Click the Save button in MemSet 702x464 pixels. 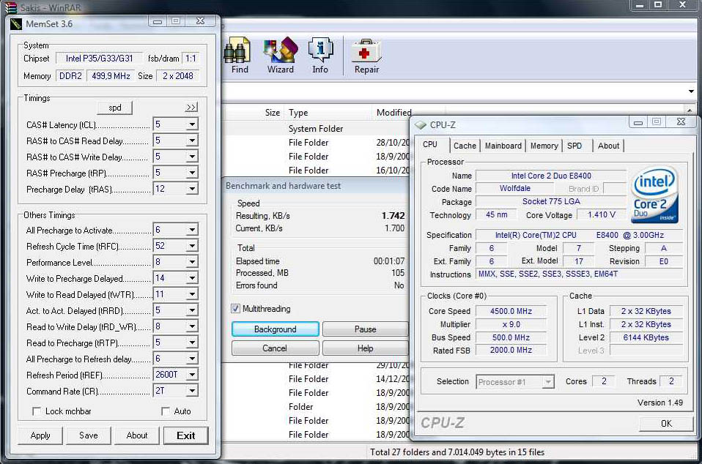88,435
